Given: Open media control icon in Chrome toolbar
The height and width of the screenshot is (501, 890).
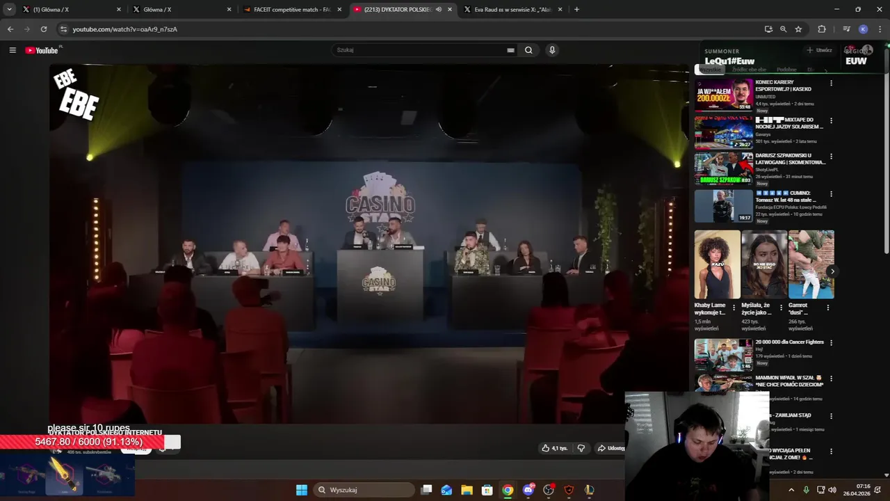Looking at the screenshot, I should [x=846, y=29].
